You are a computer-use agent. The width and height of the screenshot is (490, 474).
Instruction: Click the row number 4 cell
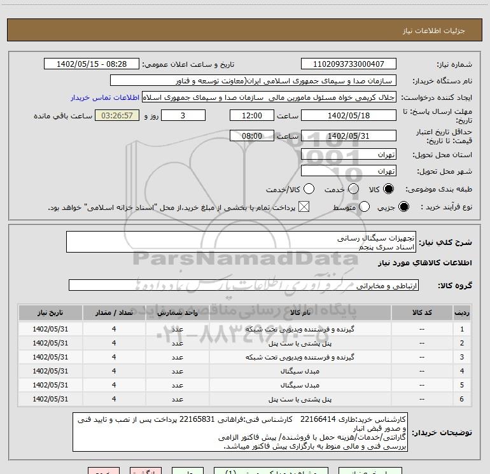[x=462, y=371]
